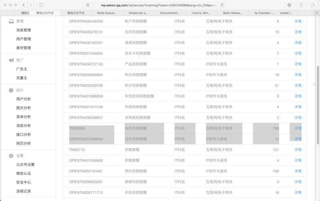Screen dimensions: 320x201
Task: Select the 道具到期提醒 title cell
Action: pyautogui.click(x=136, y=43)
